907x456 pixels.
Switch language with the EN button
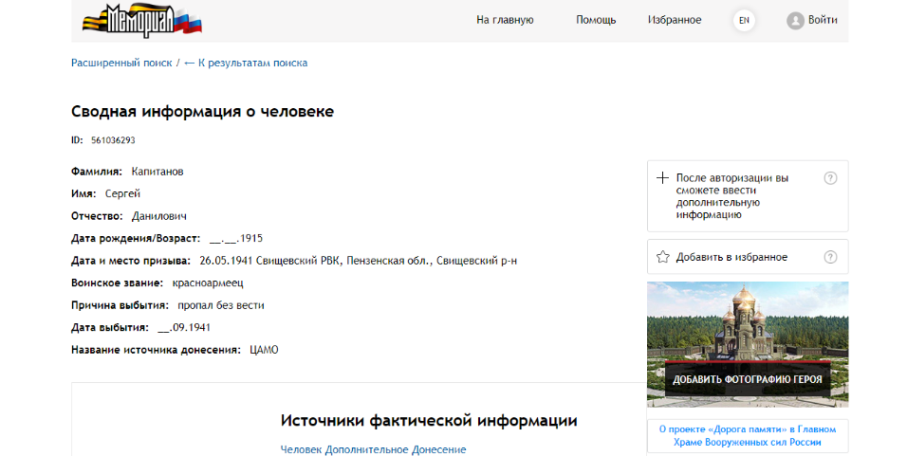coord(744,20)
